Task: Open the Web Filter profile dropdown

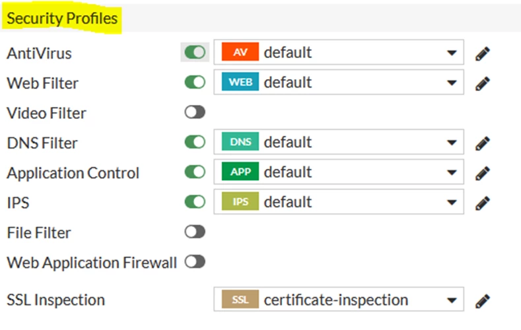Action: click(x=339, y=82)
